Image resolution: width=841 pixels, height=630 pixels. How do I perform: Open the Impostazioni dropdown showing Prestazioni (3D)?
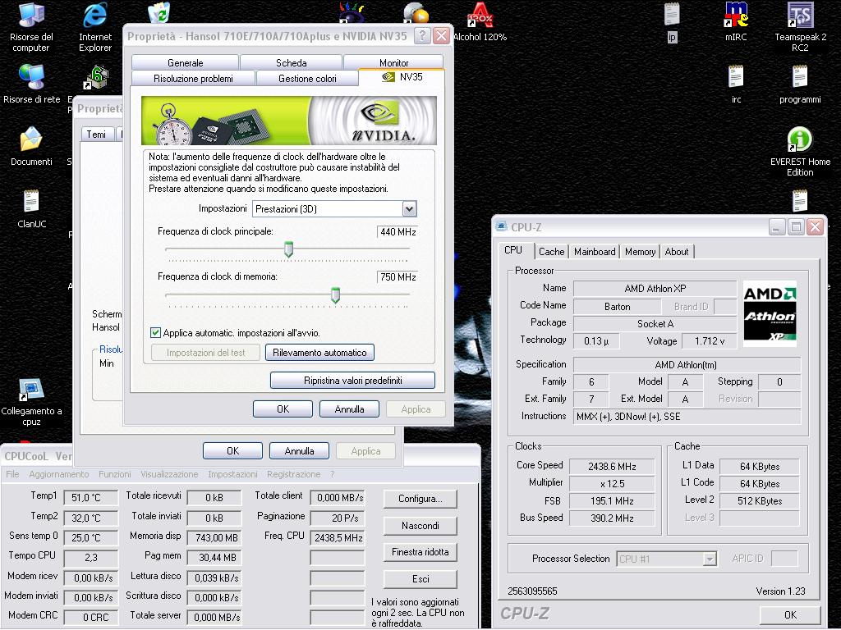point(335,209)
